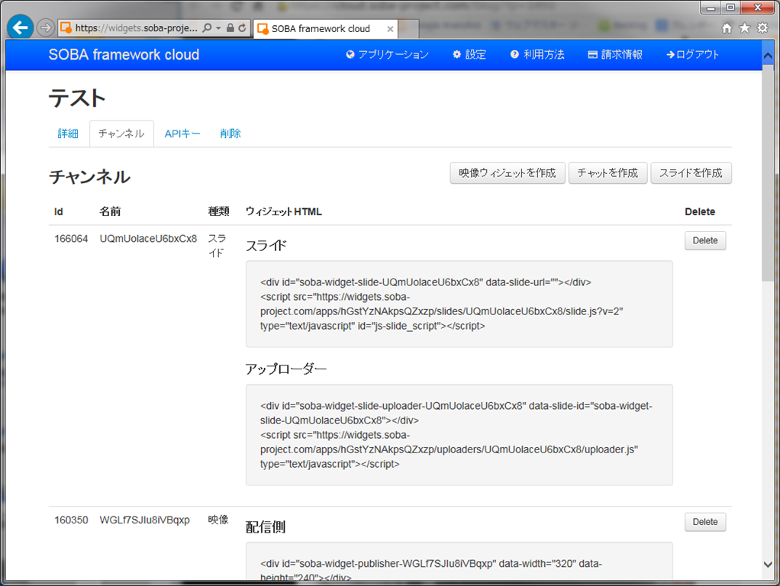Click the 種類 column header
The image size is (780, 586).
[219, 212]
